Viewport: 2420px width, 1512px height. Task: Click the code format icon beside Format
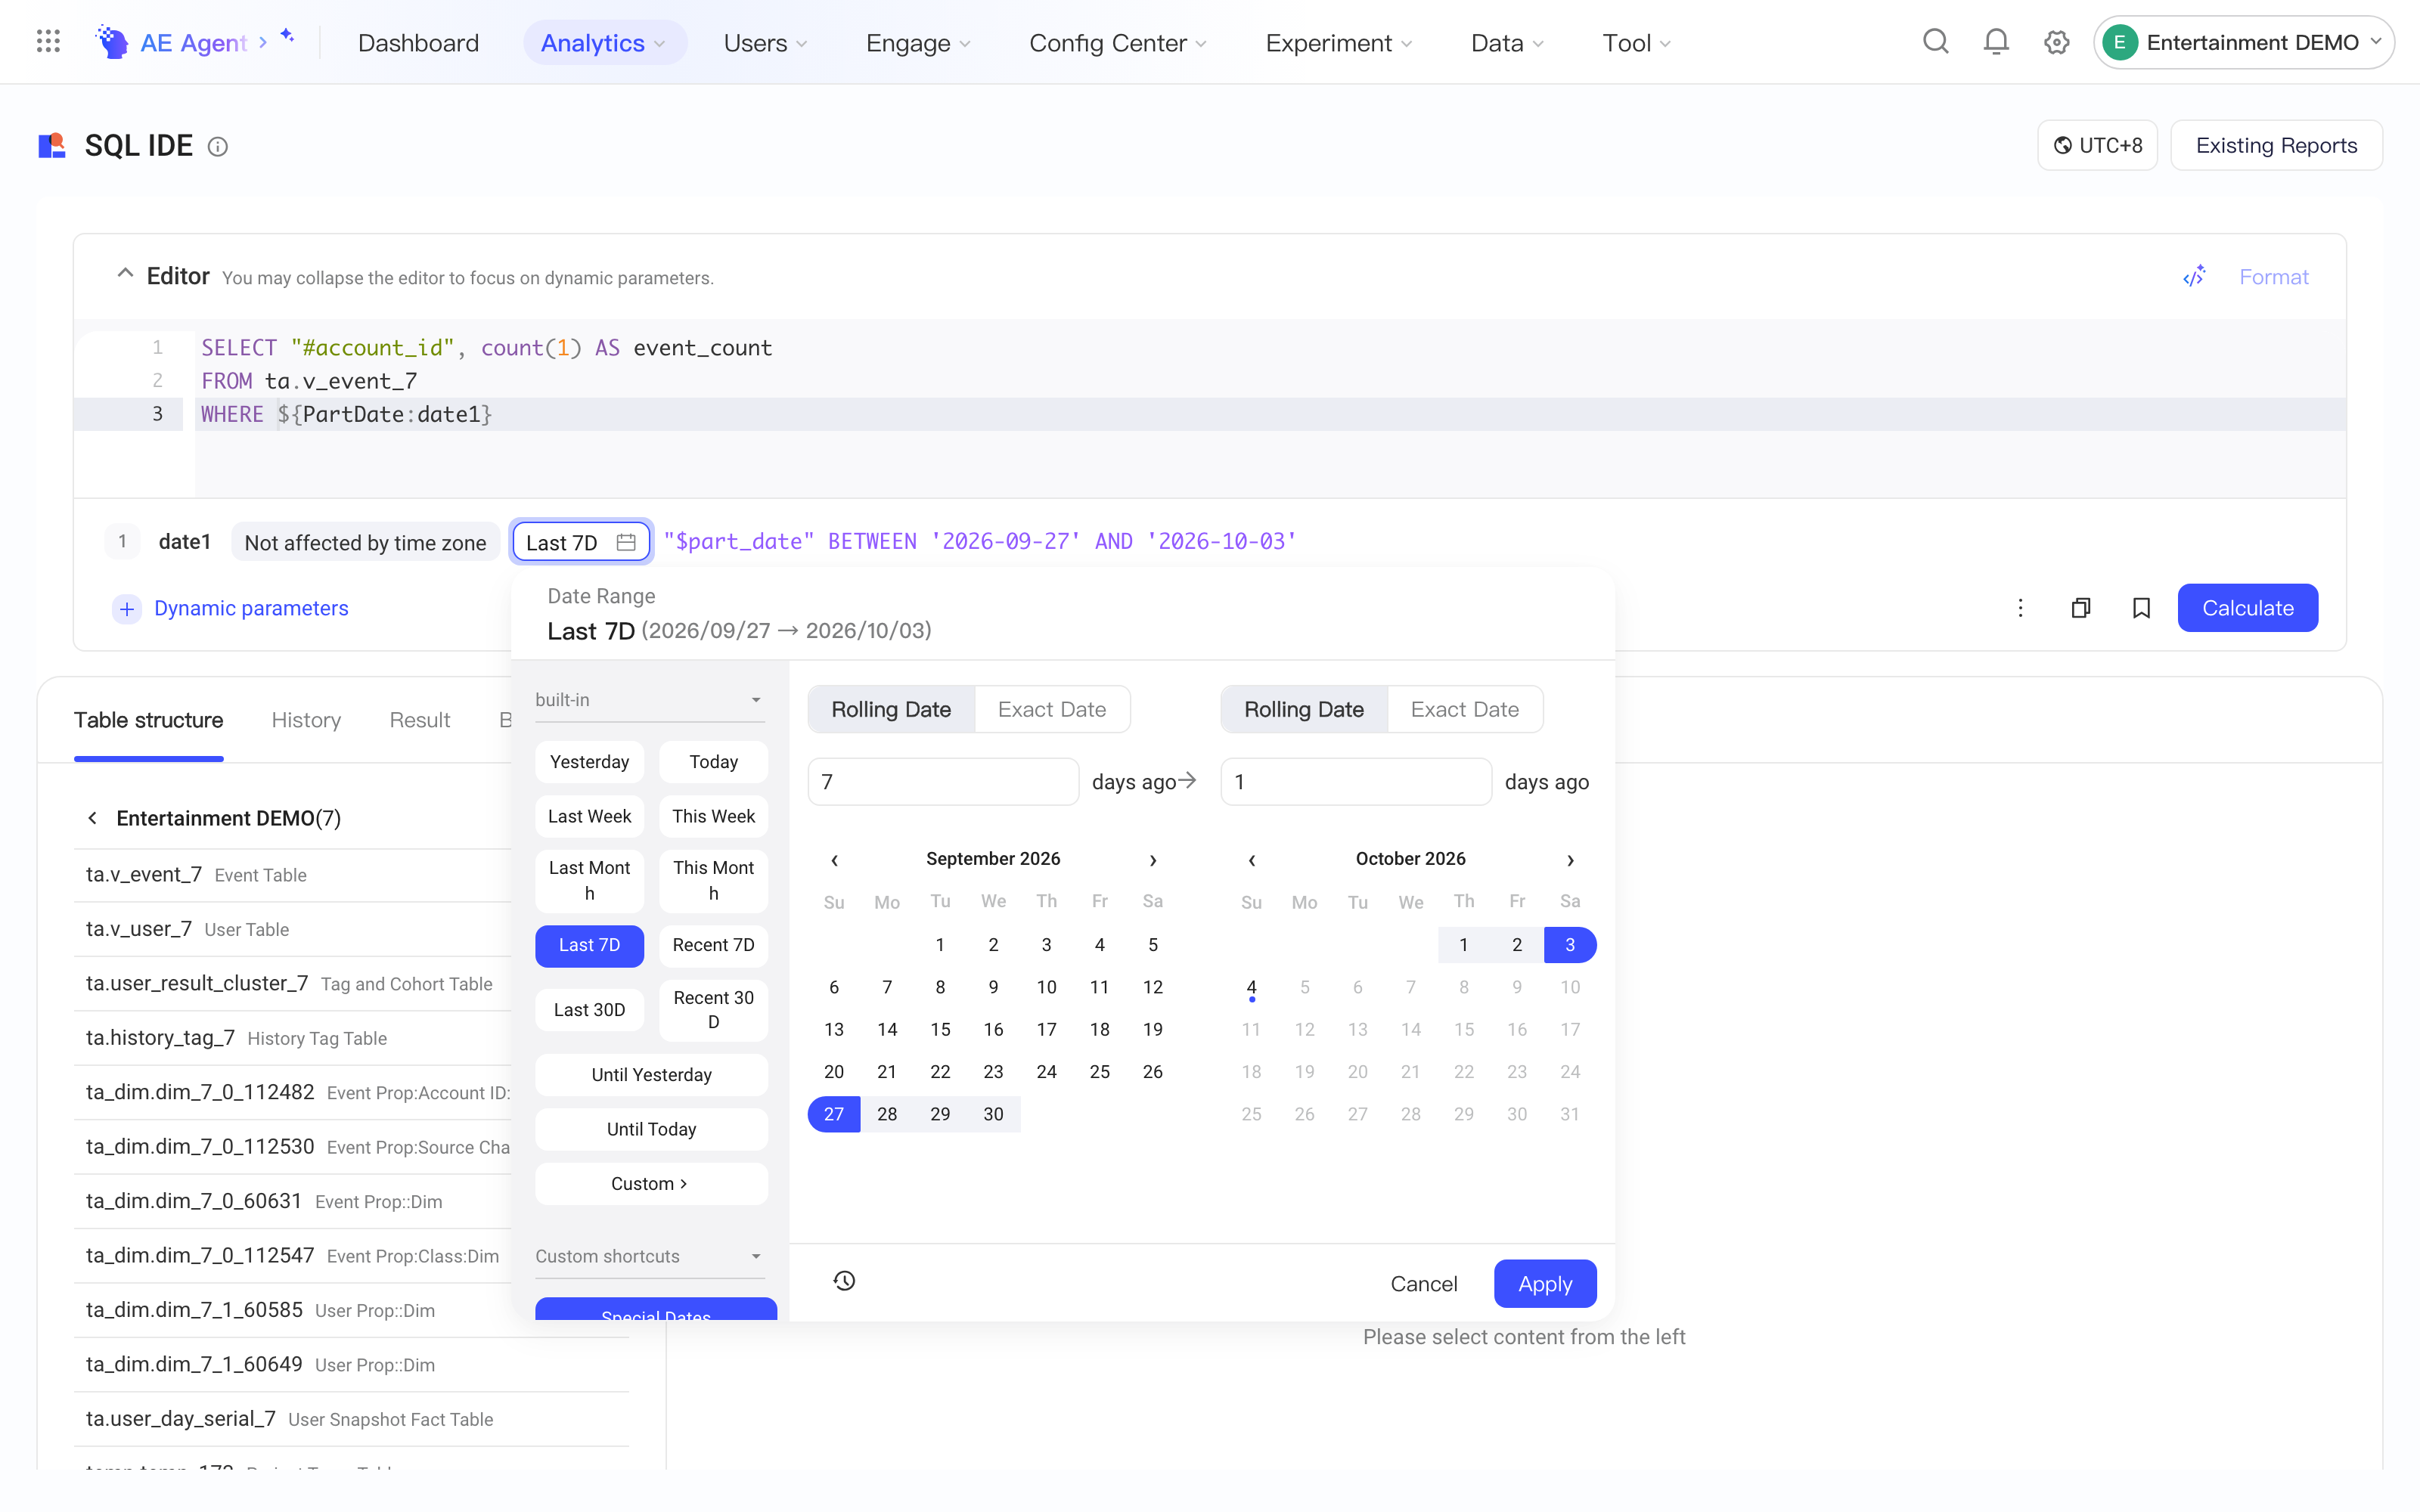point(2194,277)
